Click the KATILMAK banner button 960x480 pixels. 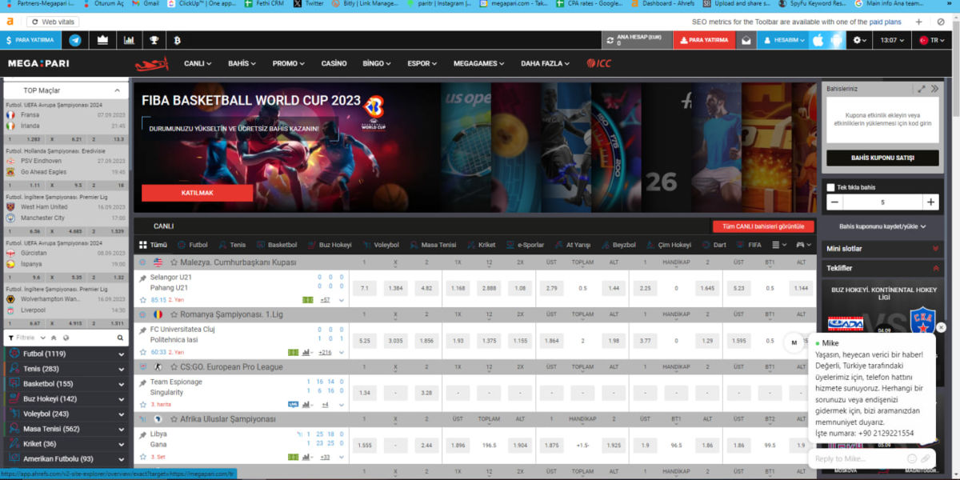point(197,193)
